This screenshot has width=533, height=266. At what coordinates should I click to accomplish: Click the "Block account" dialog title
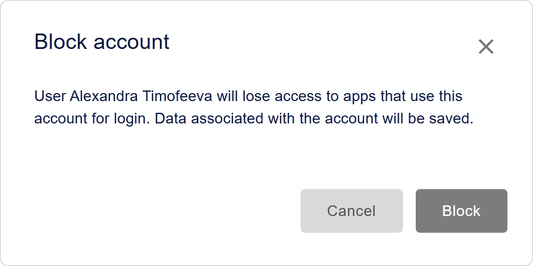pyautogui.click(x=102, y=41)
